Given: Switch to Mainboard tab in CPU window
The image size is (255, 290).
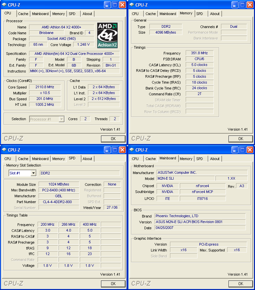Looking at the screenshot, I should pyautogui.click(x=40, y=14).
